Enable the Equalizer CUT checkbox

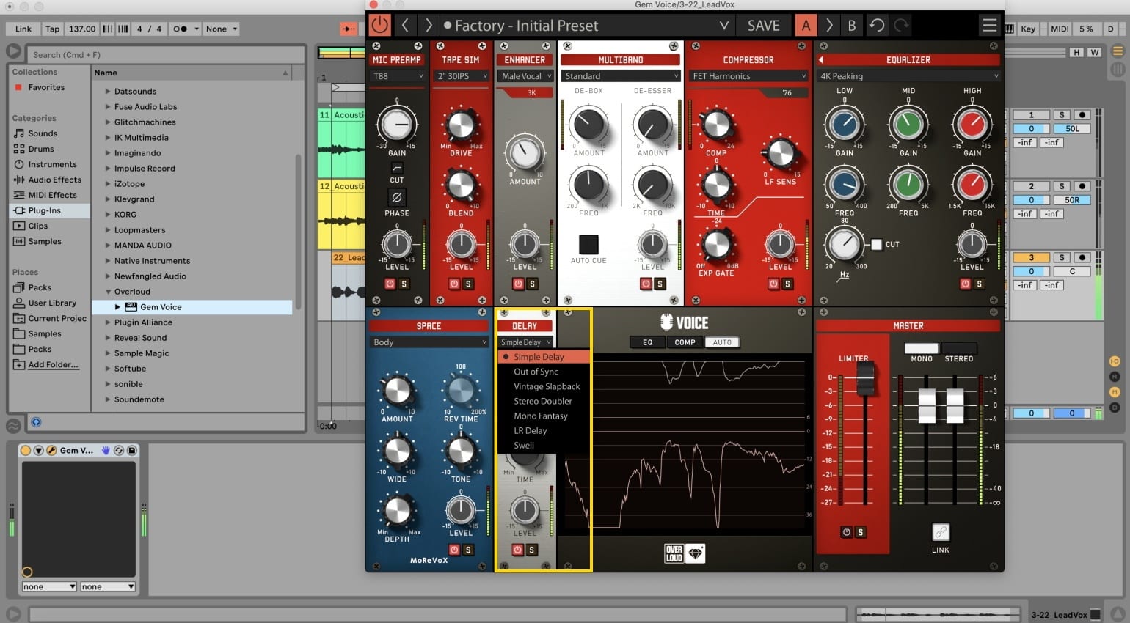(876, 244)
